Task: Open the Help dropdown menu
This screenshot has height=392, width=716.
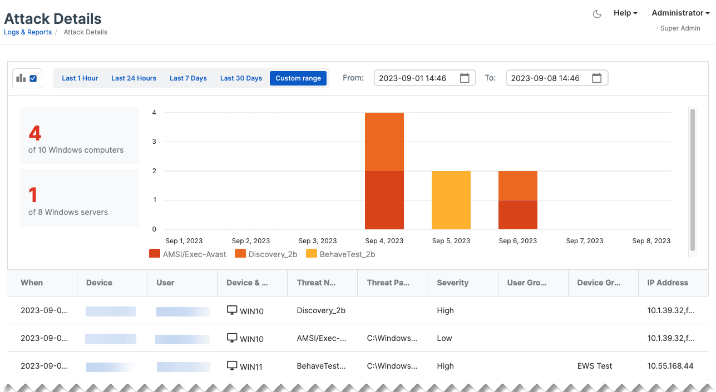Action: point(625,13)
